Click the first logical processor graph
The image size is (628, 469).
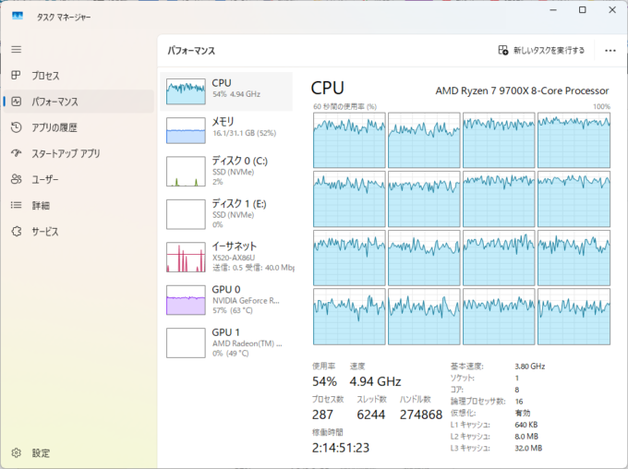coord(349,139)
